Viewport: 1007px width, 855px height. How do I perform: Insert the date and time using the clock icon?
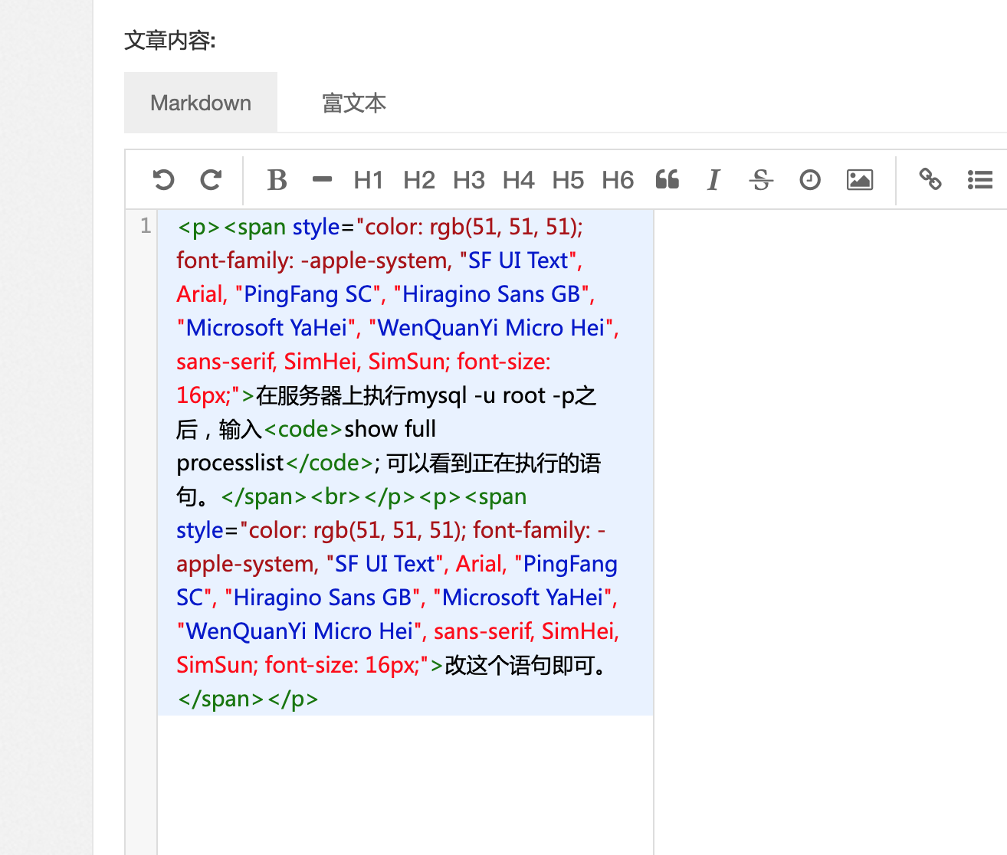point(810,180)
